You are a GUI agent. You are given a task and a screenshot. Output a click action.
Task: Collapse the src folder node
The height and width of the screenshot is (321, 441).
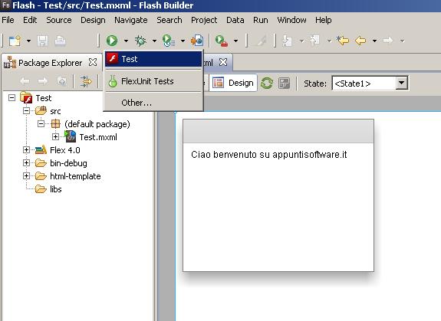click(x=26, y=110)
